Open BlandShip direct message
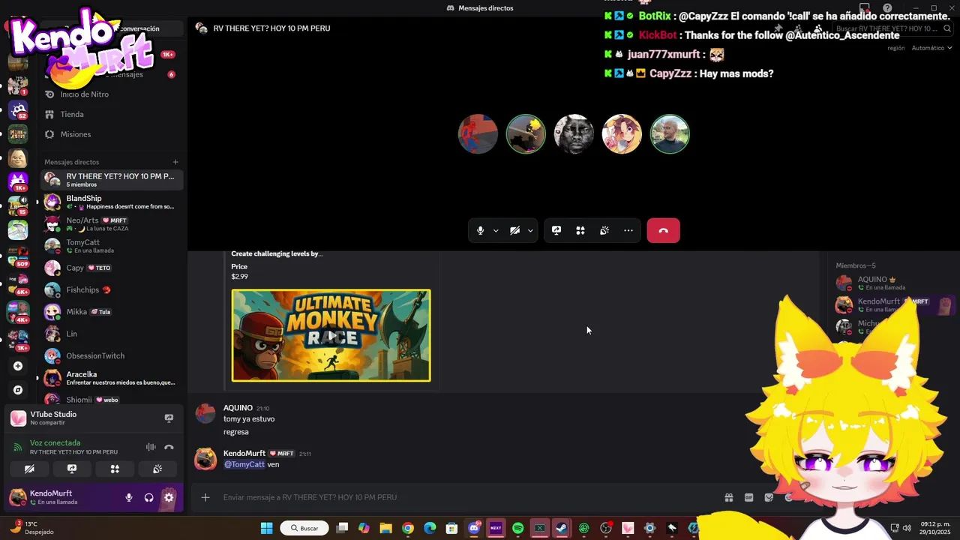The image size is (960, 540). point(112,202)
